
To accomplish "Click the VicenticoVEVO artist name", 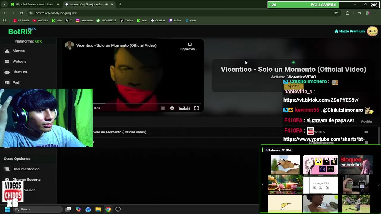I will [x=302, y=77].
